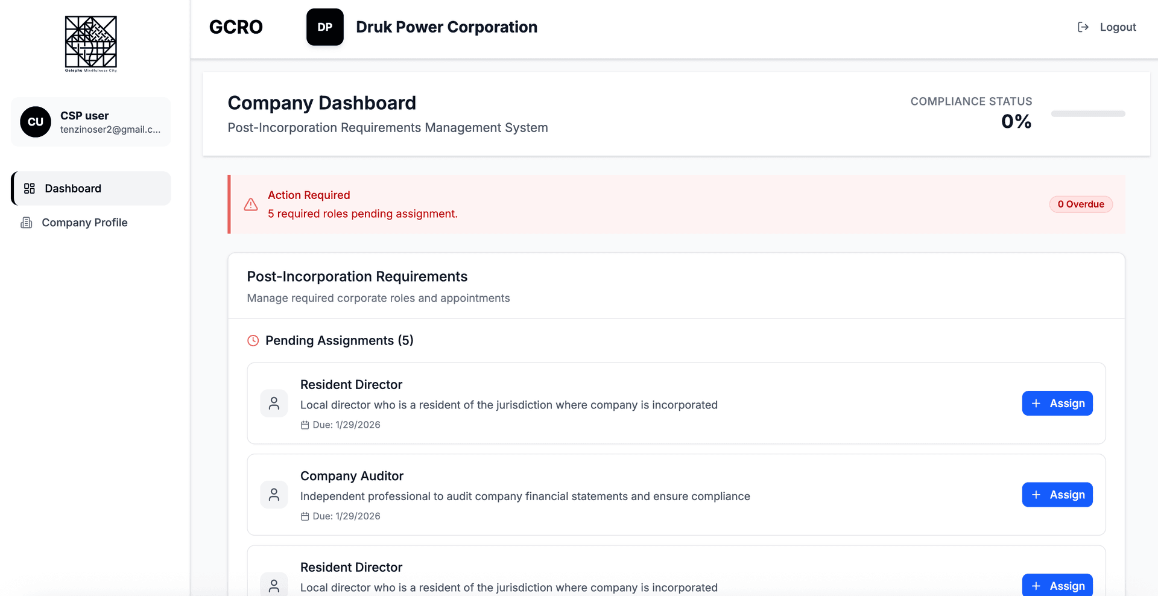
Task: Open the Dashboard grid icon in sidebar
Action: (29, 188)
